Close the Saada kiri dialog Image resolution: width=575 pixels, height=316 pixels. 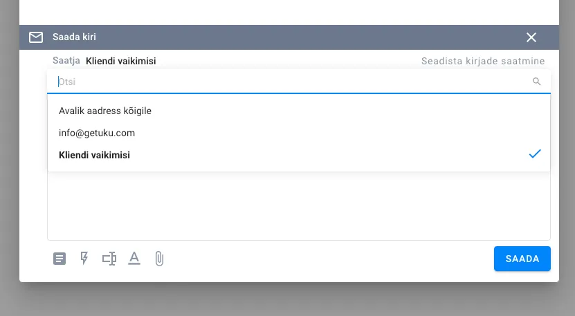click(x=531, y=37)
